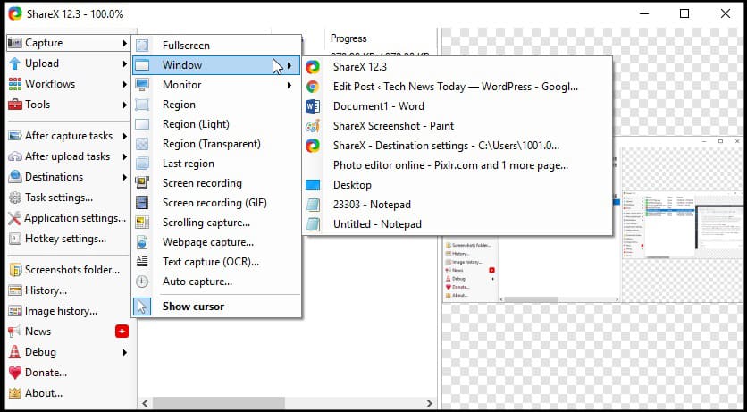Click the ShareX logo in title bar
747x412 pixels.
click(x=15, y=13)
